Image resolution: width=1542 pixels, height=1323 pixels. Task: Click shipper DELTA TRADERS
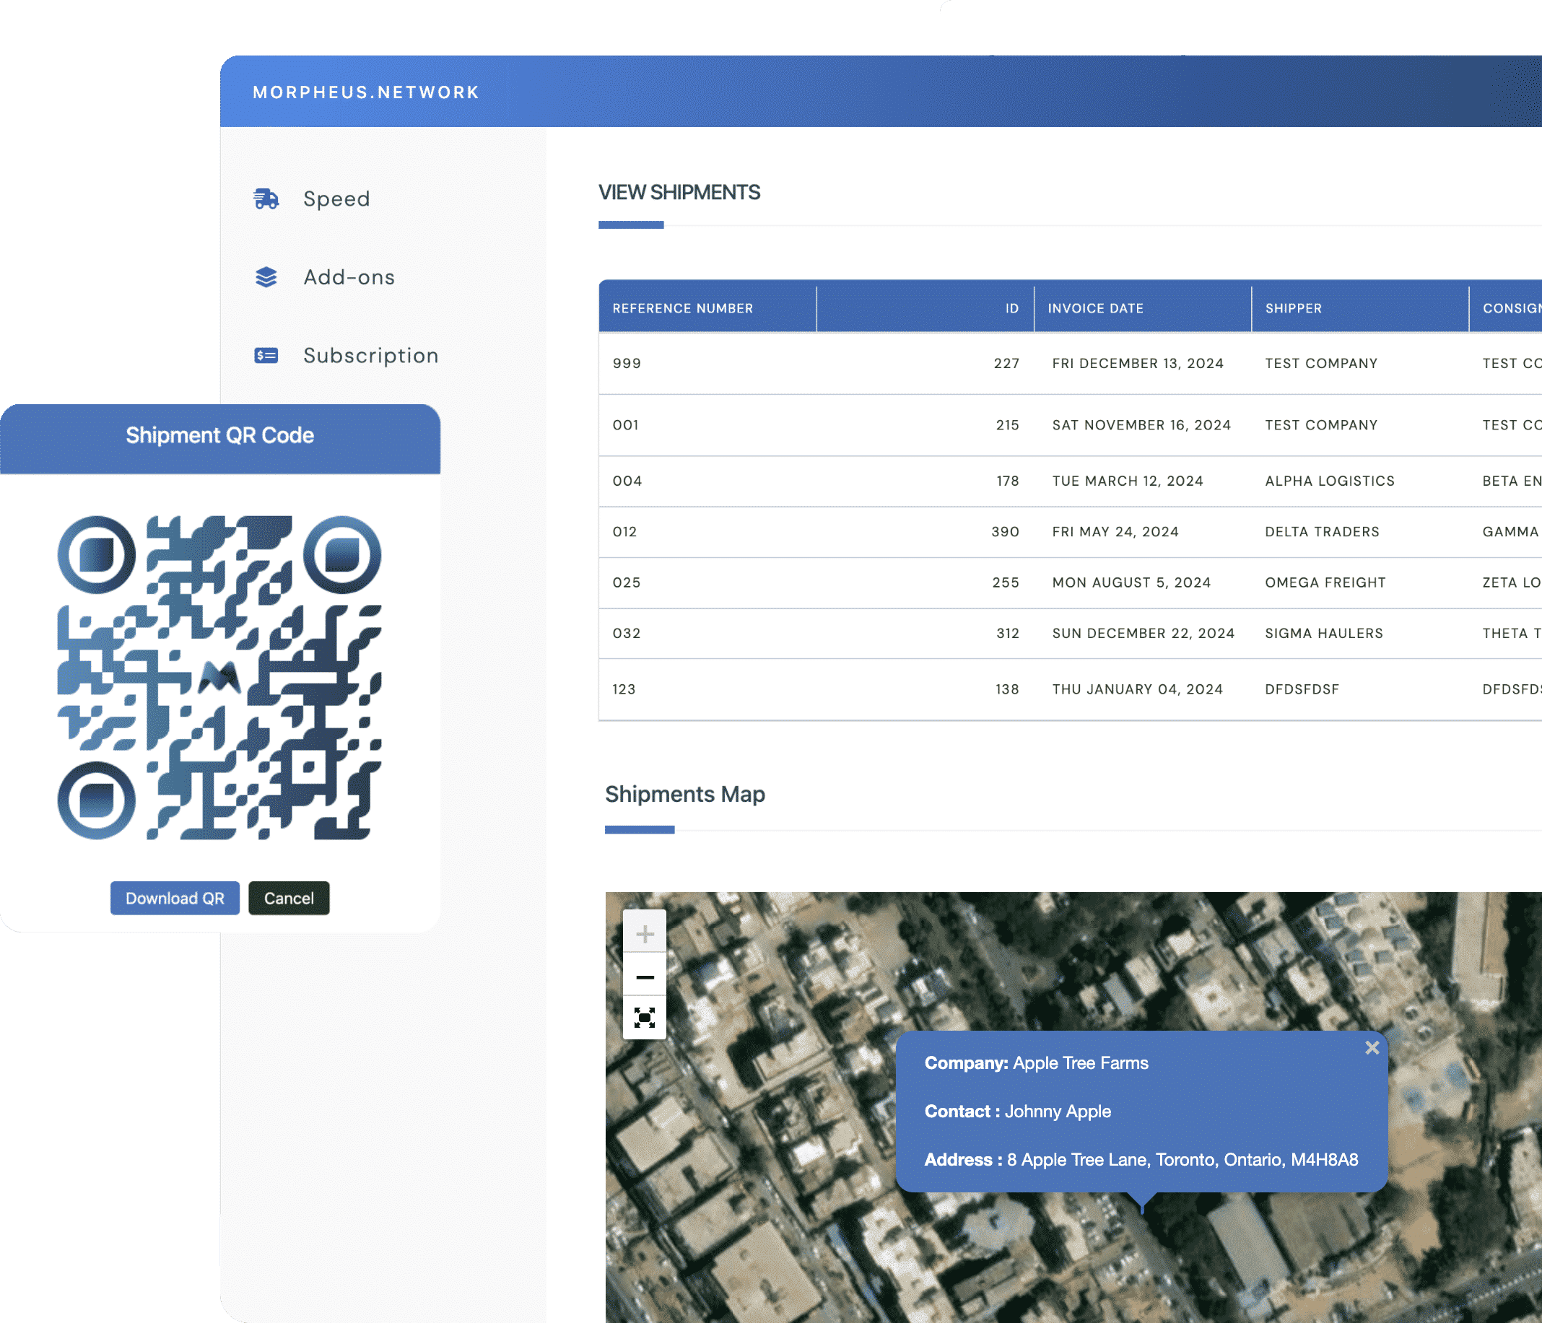(1323, 531)
